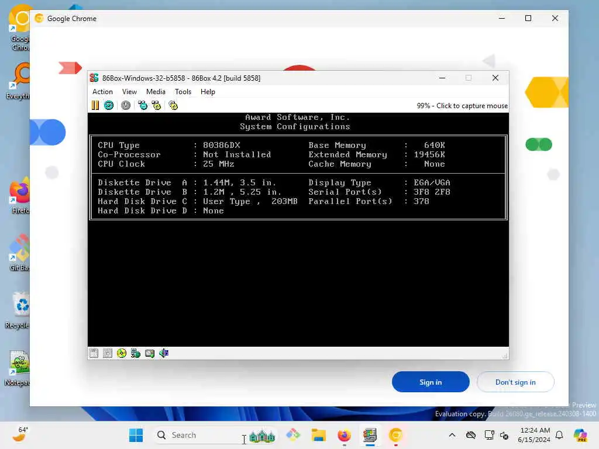Click the Firefox desktop shortcut

19,195
